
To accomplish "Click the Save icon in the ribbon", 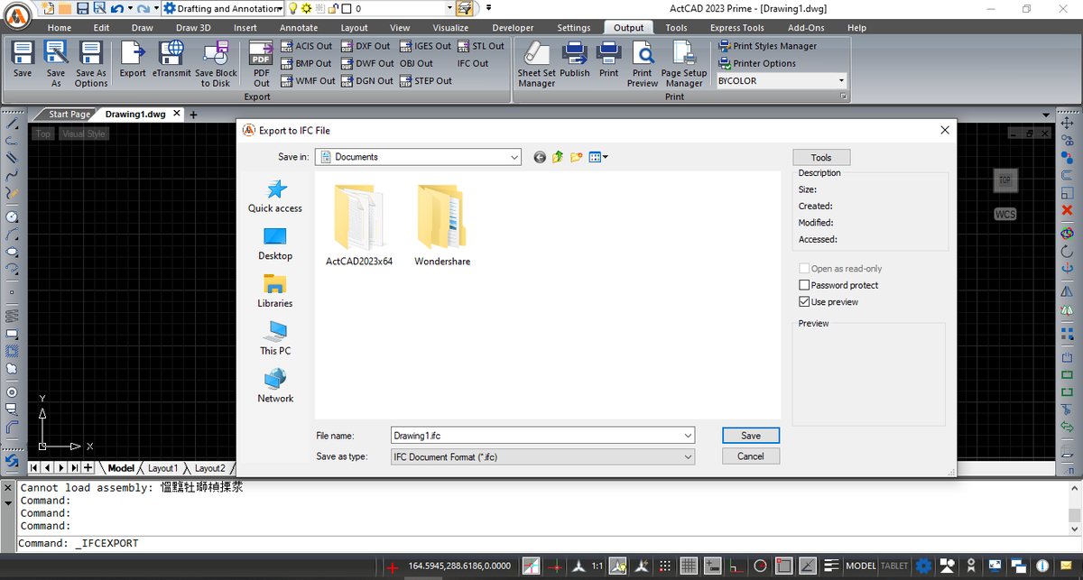I will coord(23,61).
